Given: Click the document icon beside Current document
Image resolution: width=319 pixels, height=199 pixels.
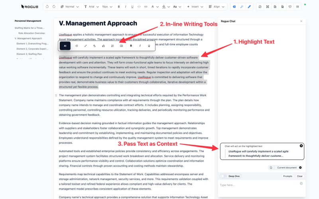Looking at the screenshot, I should (271, 168).
